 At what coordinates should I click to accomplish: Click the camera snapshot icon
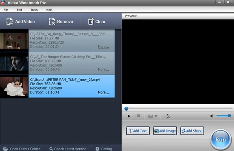click(150, 116)
